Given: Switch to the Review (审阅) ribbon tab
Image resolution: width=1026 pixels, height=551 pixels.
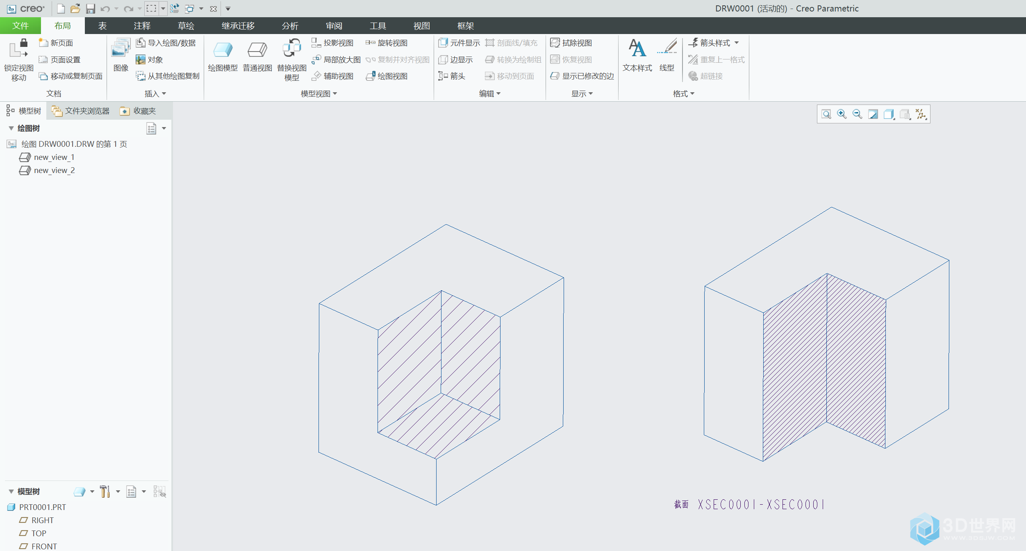Looking at the screenshot, I should 334,26.
